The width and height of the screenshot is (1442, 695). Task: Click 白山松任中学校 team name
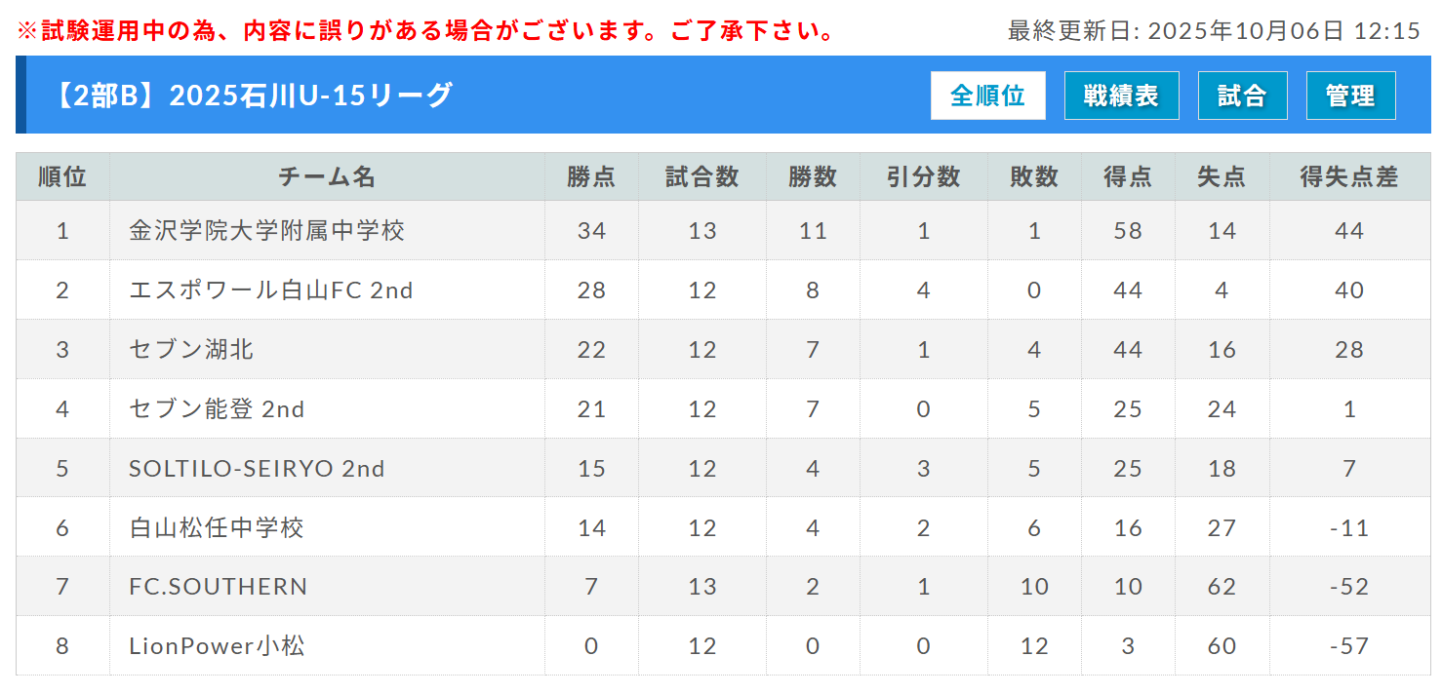coord(217,528)
